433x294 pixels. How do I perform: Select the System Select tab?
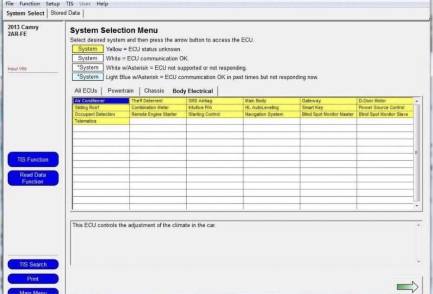coord(25,13)
